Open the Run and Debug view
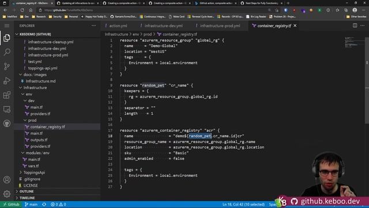The width and height of the screenshot is (369, 208). (7, 81)
